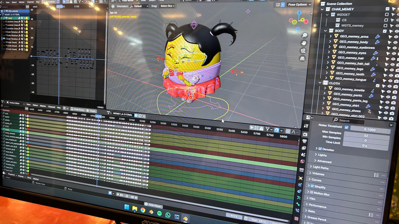The image size is (399, 224).
Task: Click the zoom magnifier gizmo in viewport
Action: click(304, 35)
